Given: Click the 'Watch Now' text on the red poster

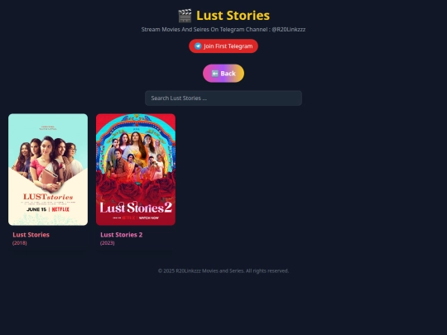Looking at the screenshot, I should [x=149, y=218].
